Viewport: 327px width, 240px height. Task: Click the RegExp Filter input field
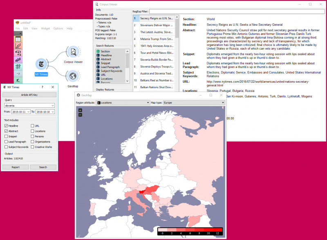pos(236,11)
